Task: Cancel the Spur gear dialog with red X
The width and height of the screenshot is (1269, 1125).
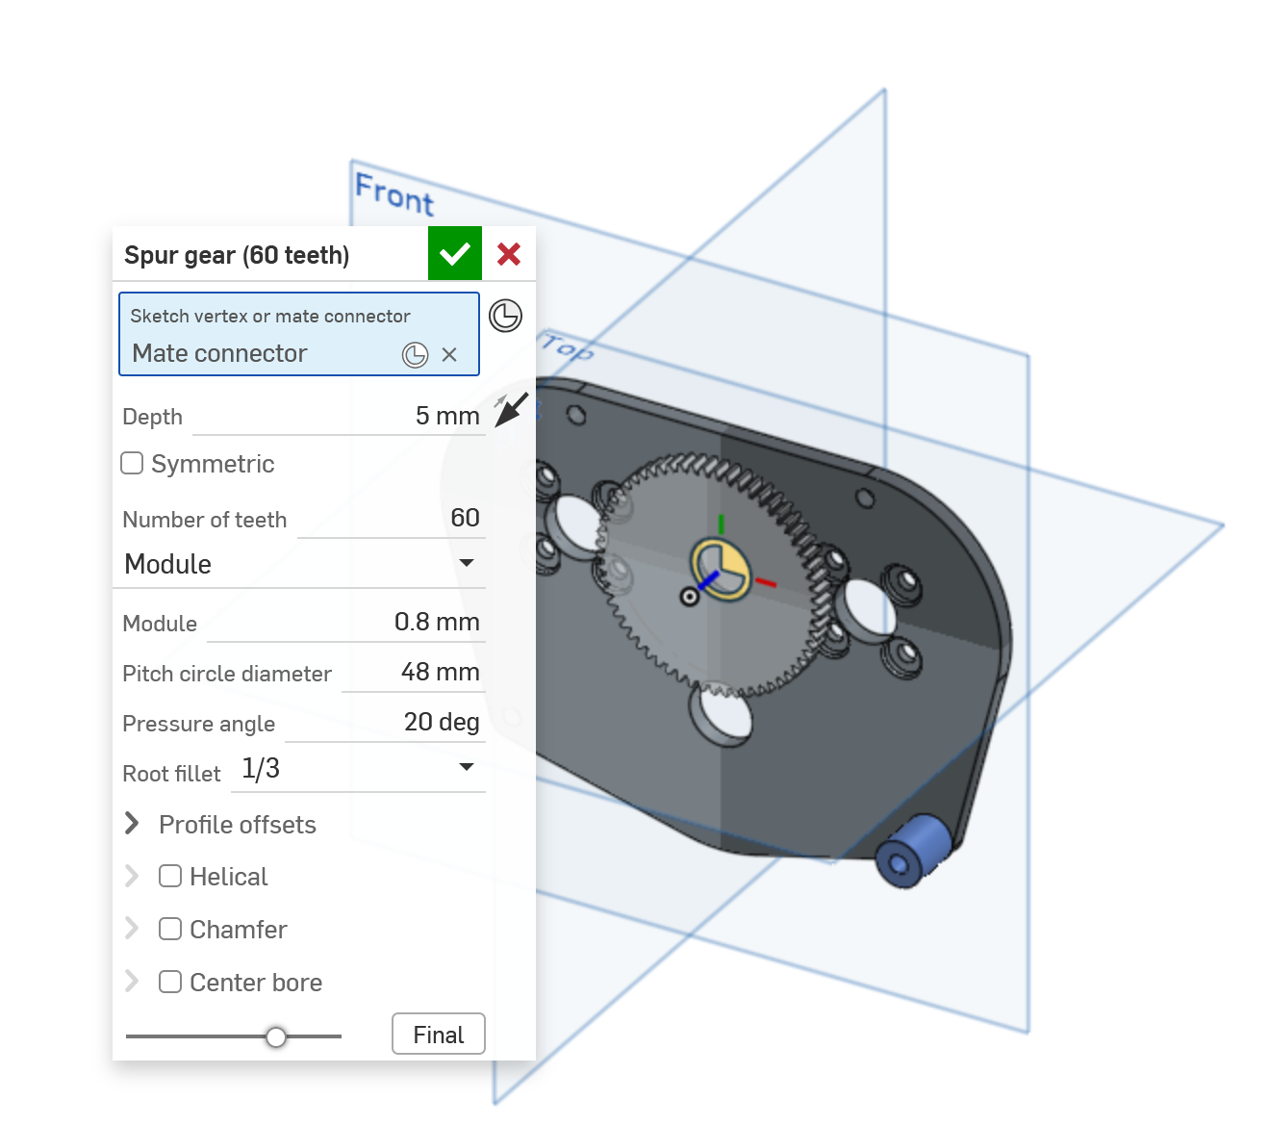Action: point(509,254)
